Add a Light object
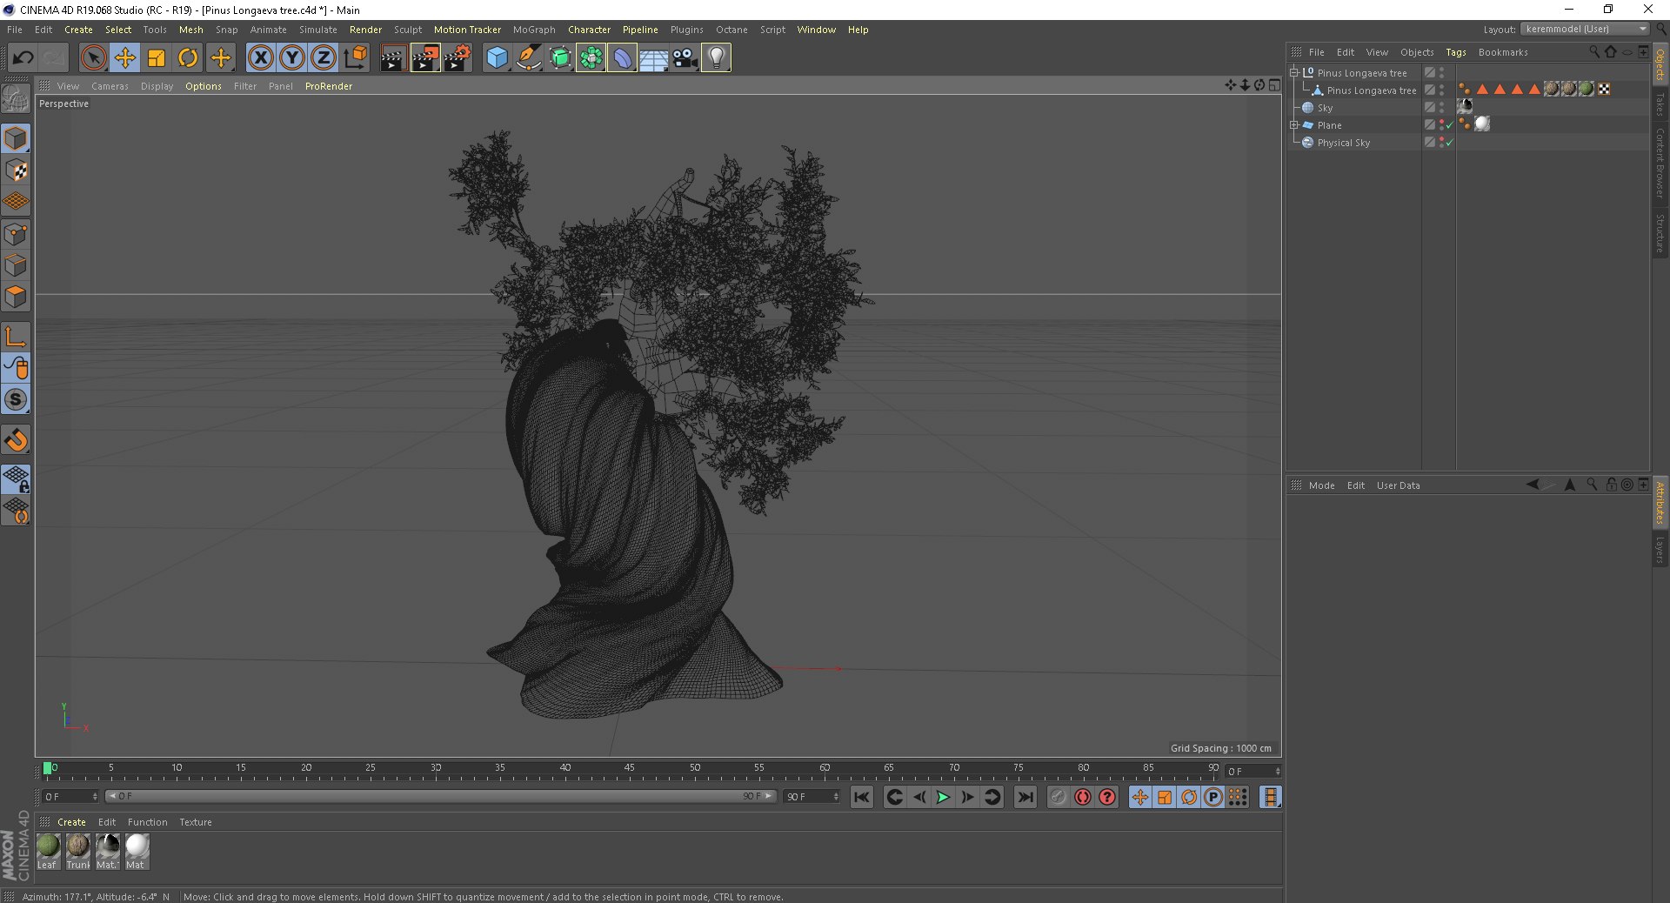The image size is (1670, 903). [716, 58]
